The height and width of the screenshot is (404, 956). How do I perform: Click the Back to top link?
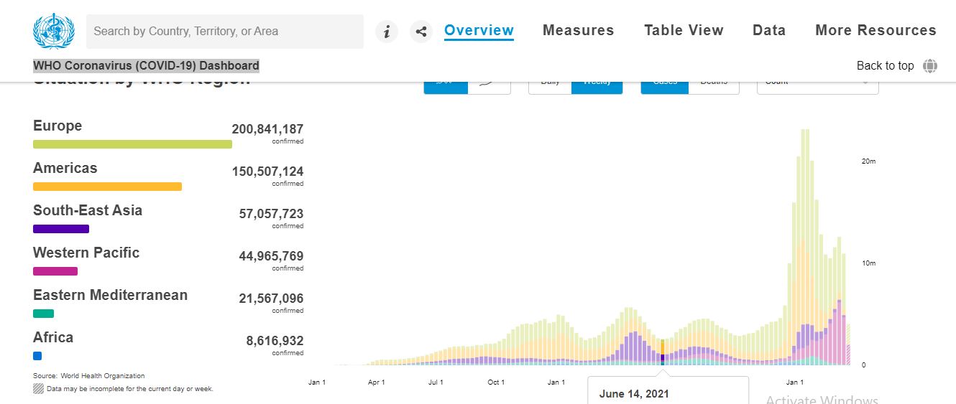pyautogui.click(x=885, y=66)
